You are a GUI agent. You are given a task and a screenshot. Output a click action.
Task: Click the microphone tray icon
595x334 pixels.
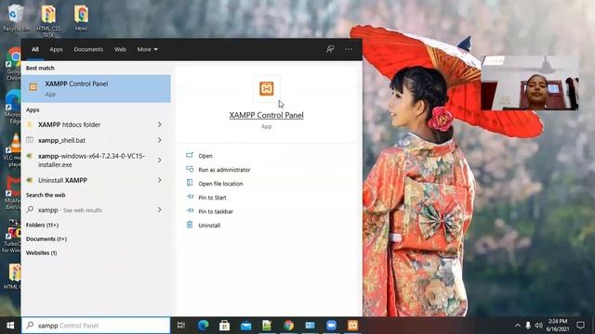(528, 326)
